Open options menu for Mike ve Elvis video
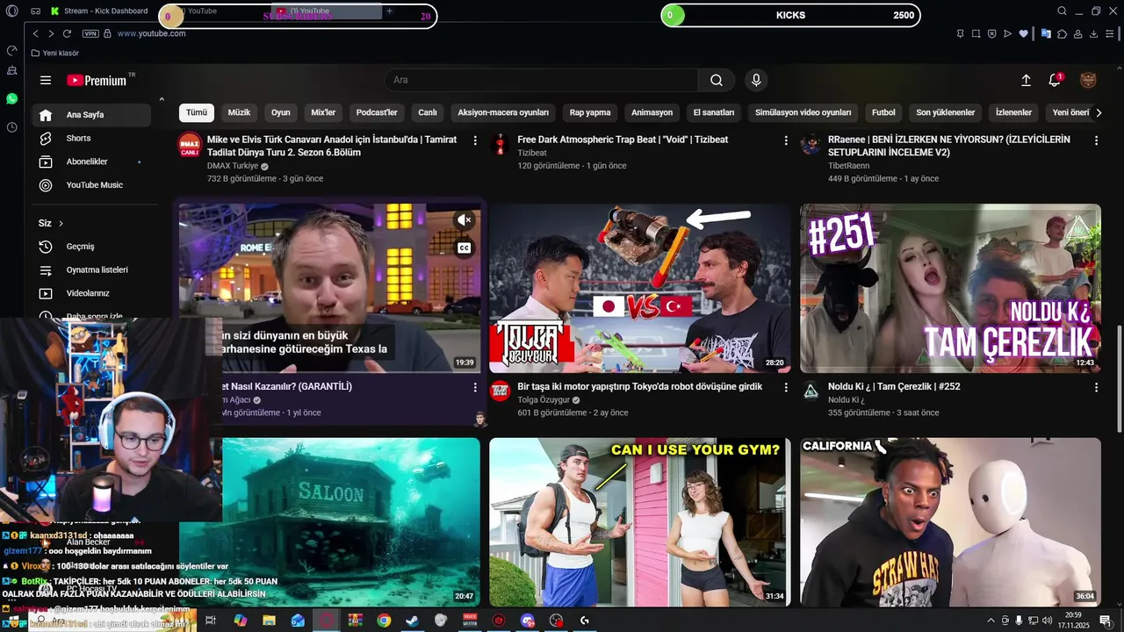This screenshot has width=1124, height=632. point(475,140)
